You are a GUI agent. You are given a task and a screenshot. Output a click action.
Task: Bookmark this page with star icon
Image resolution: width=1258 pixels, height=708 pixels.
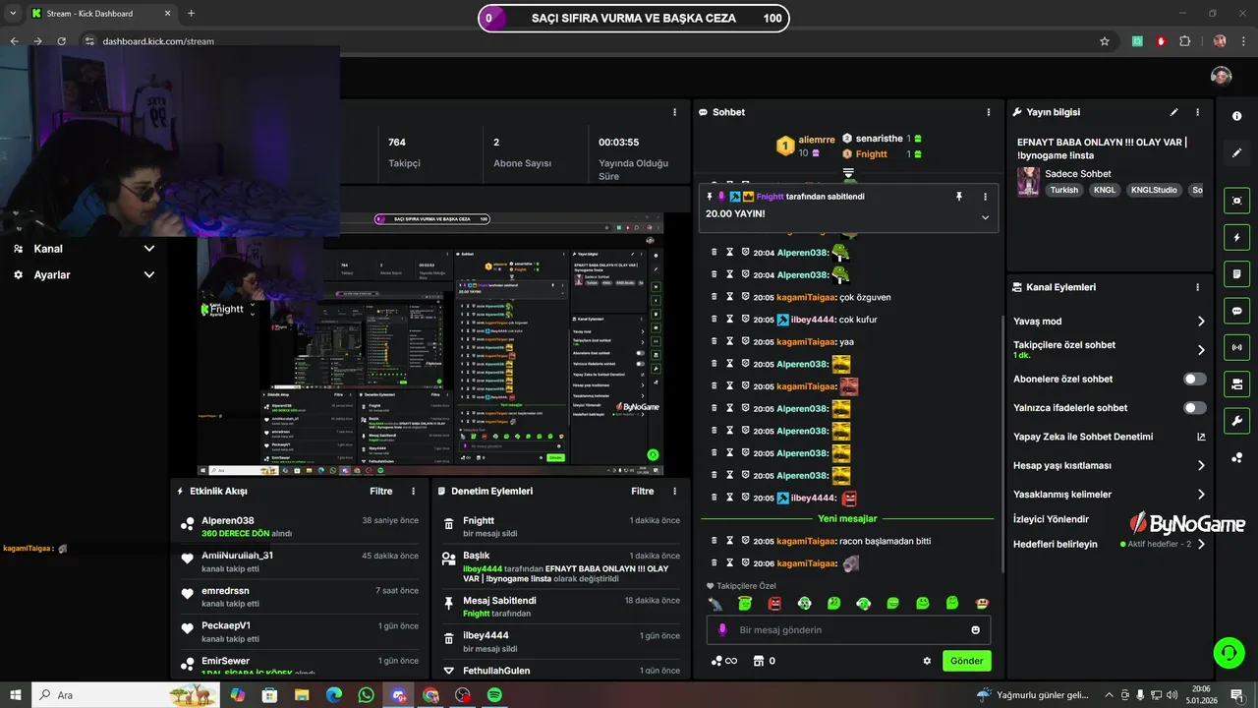pyautogui.click(x=1105, y=41)
